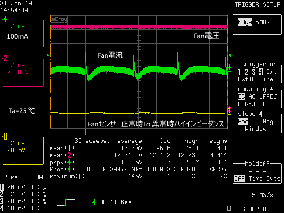The width and height of the screenshot is (284, 213).
Task: Set trigger source to channel 1
Action: coord(240,72)
